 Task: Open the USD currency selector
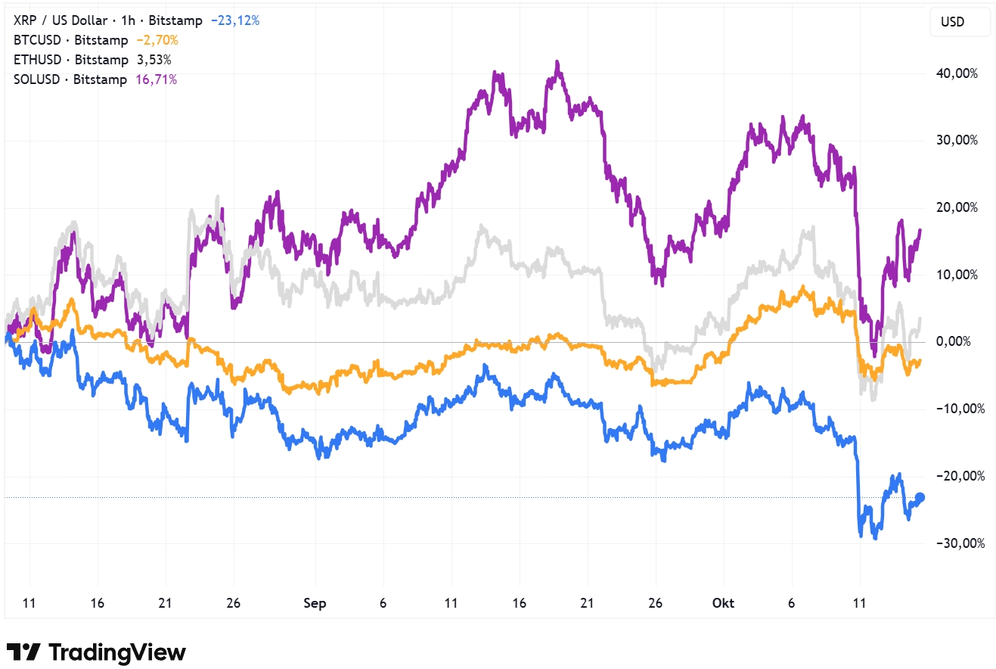[x=959, y=22]
